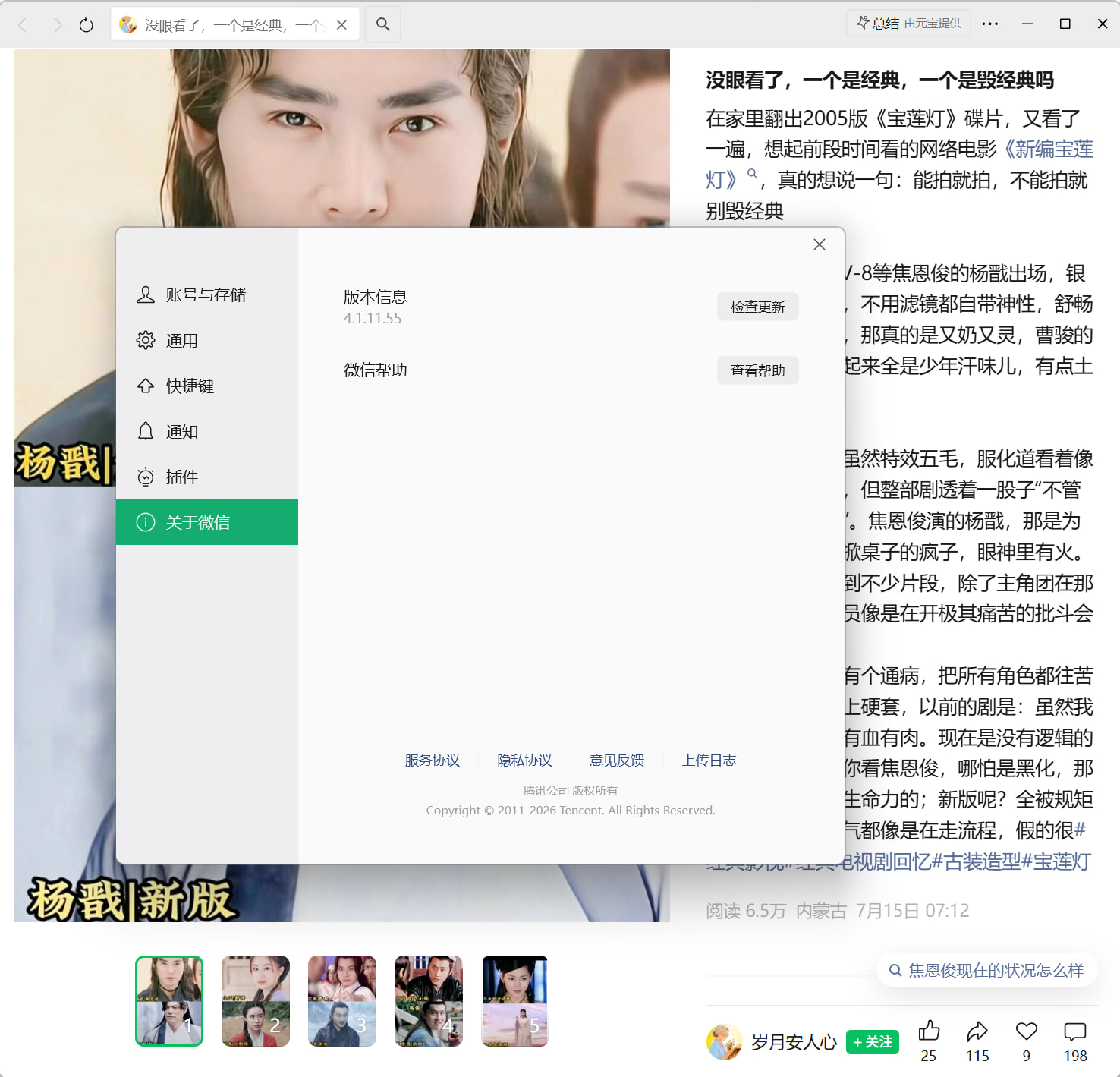
Task: Click the 检查更新 button
Action: (758, 307)
